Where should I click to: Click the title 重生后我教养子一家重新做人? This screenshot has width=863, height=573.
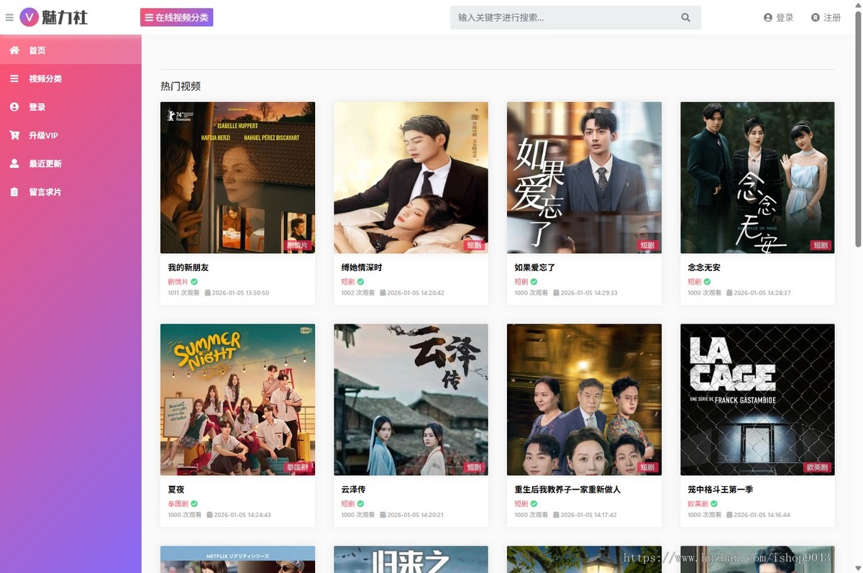pyautogui.click(x=567, y=490)
